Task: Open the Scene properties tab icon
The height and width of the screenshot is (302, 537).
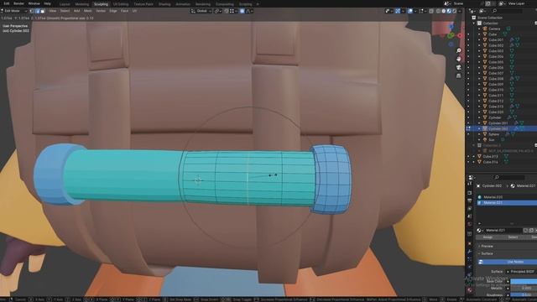Action: [x=470, y=216]
